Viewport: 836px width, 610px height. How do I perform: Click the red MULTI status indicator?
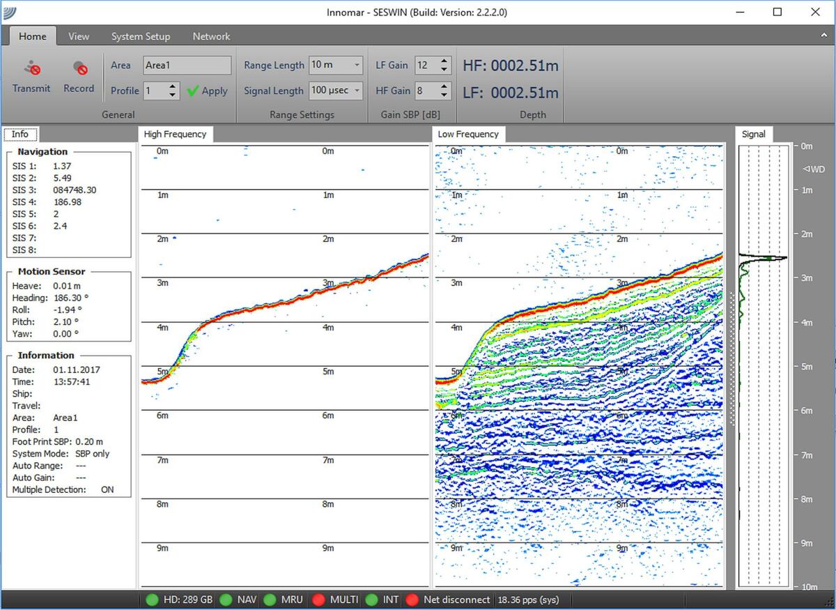coord(319,600)
